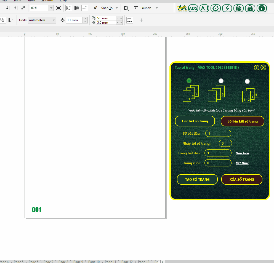
Task: Click the XÓA SỐ TRANG button
Action: 242,179
